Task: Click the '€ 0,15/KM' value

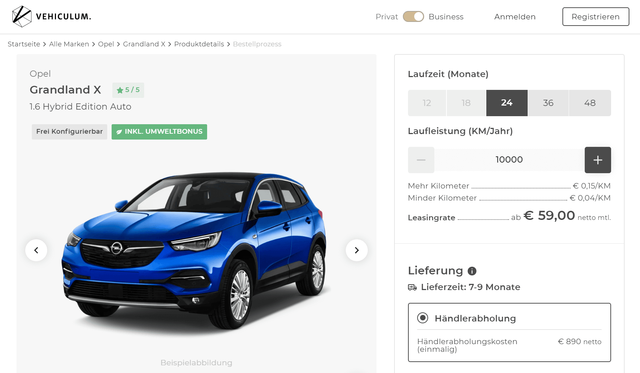Action: (592, 186)
